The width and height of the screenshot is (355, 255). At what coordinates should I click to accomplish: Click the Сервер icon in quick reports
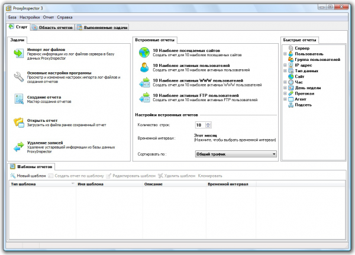(291, 47)
